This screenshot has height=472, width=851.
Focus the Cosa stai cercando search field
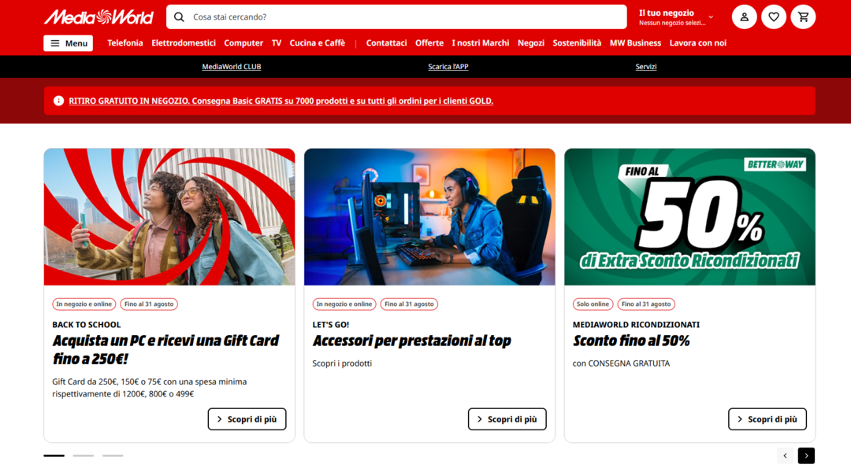(x=396, y=17)
